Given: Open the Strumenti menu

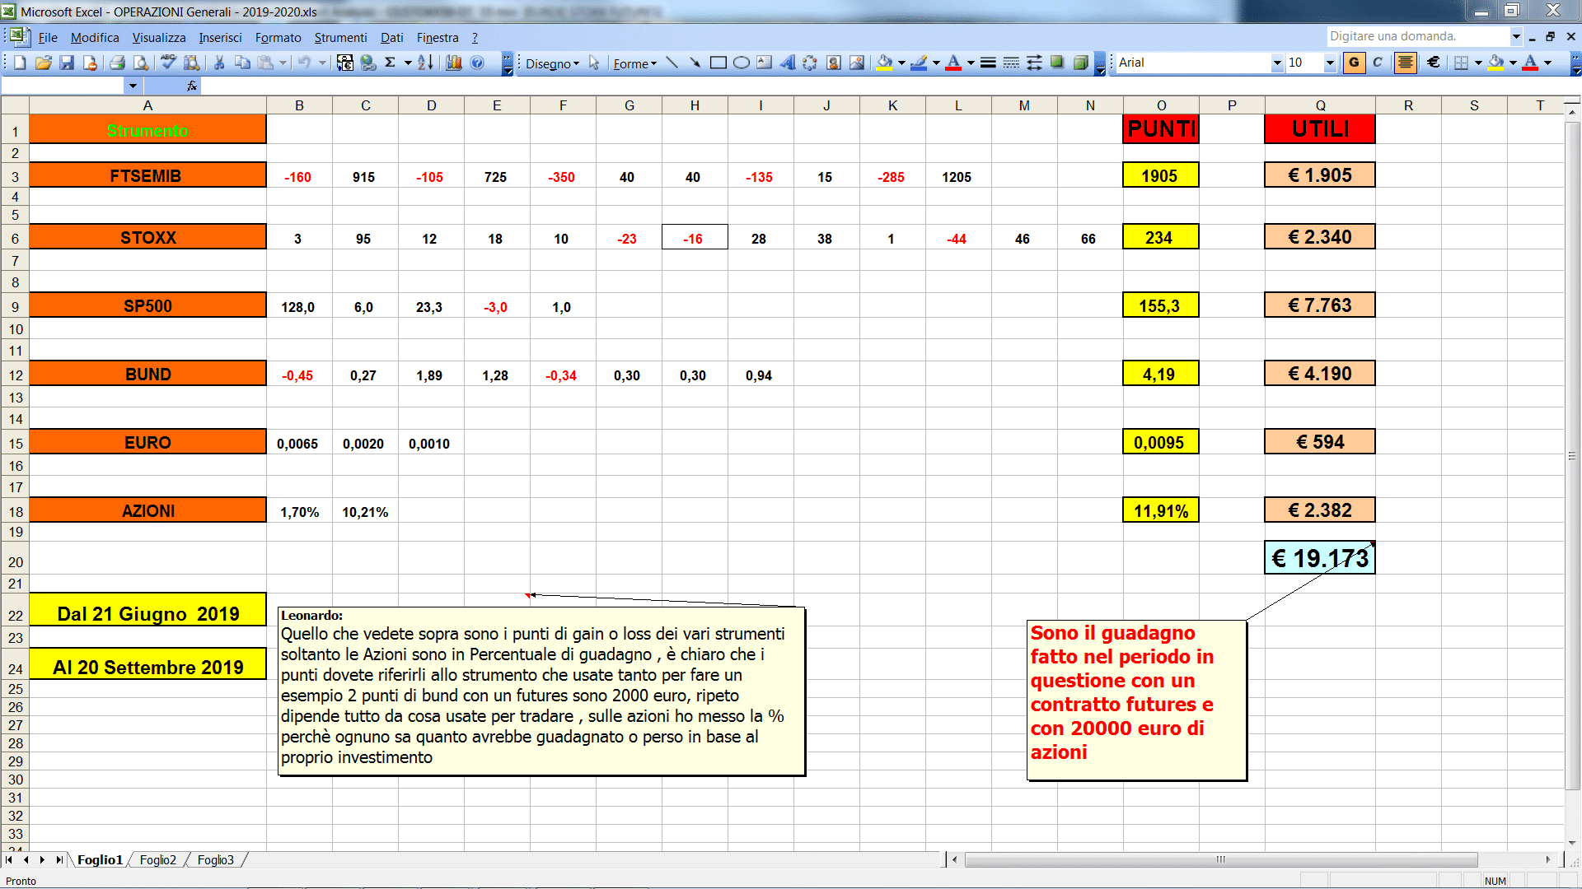Looking at the screenshot, I should tap(340, 38).
